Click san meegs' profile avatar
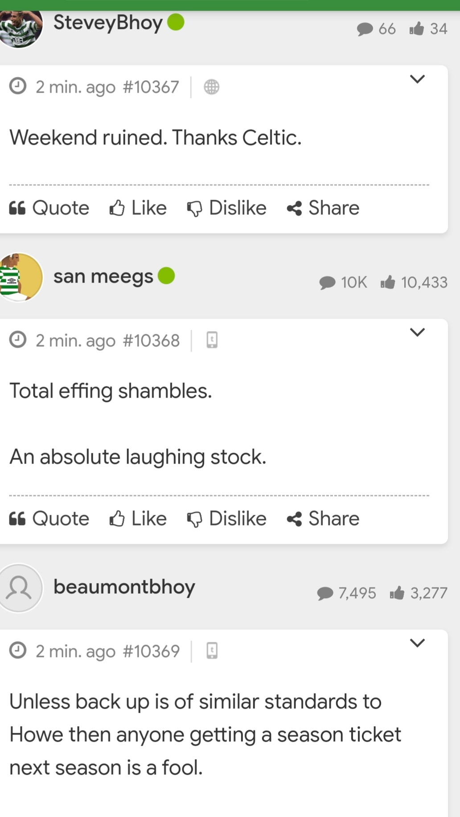Screen dimensions: 460x817 [20, 277]
